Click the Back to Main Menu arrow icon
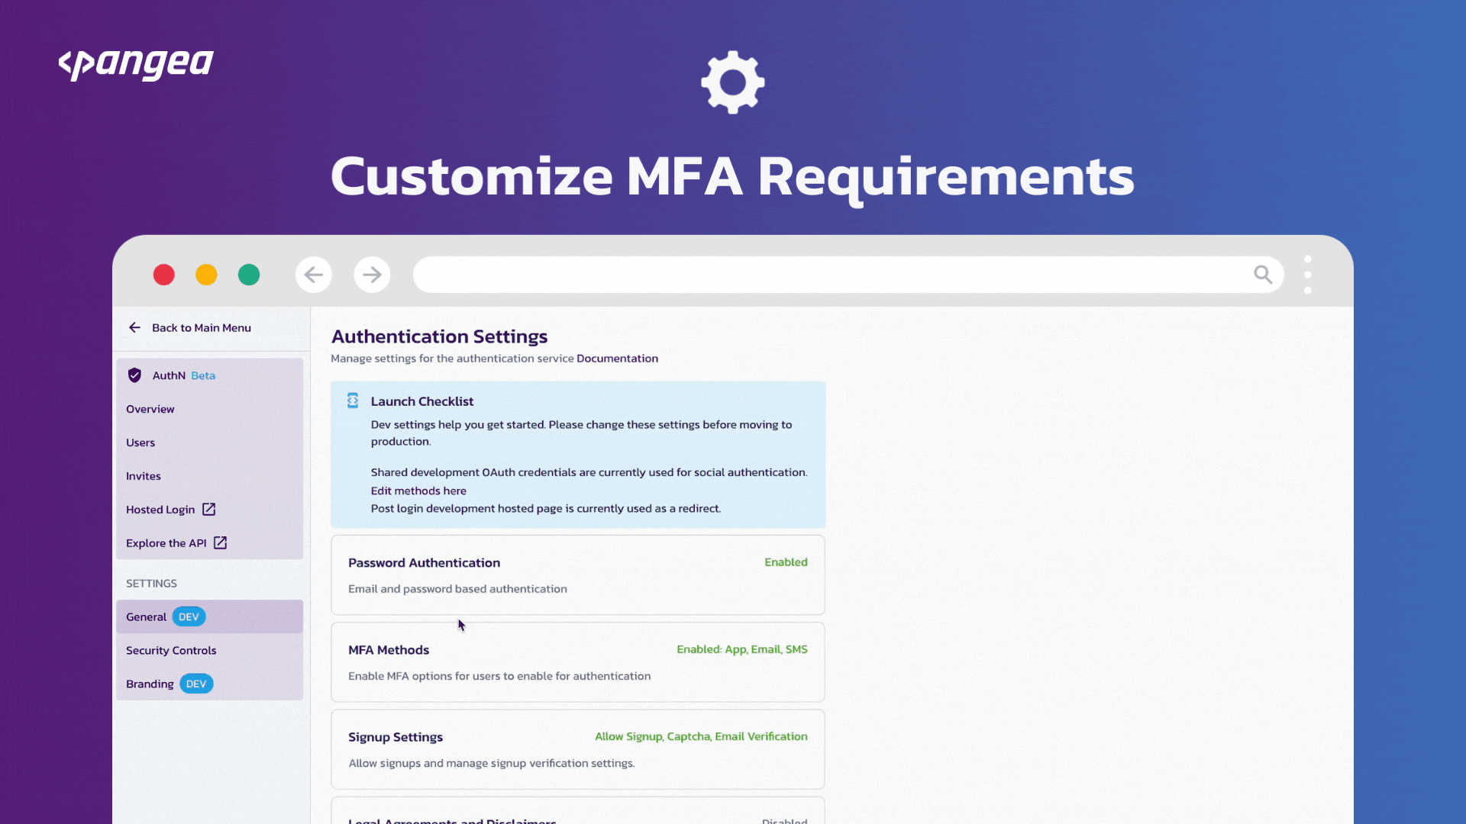This screenshot has height=824, width=1466. click(135, 327)
